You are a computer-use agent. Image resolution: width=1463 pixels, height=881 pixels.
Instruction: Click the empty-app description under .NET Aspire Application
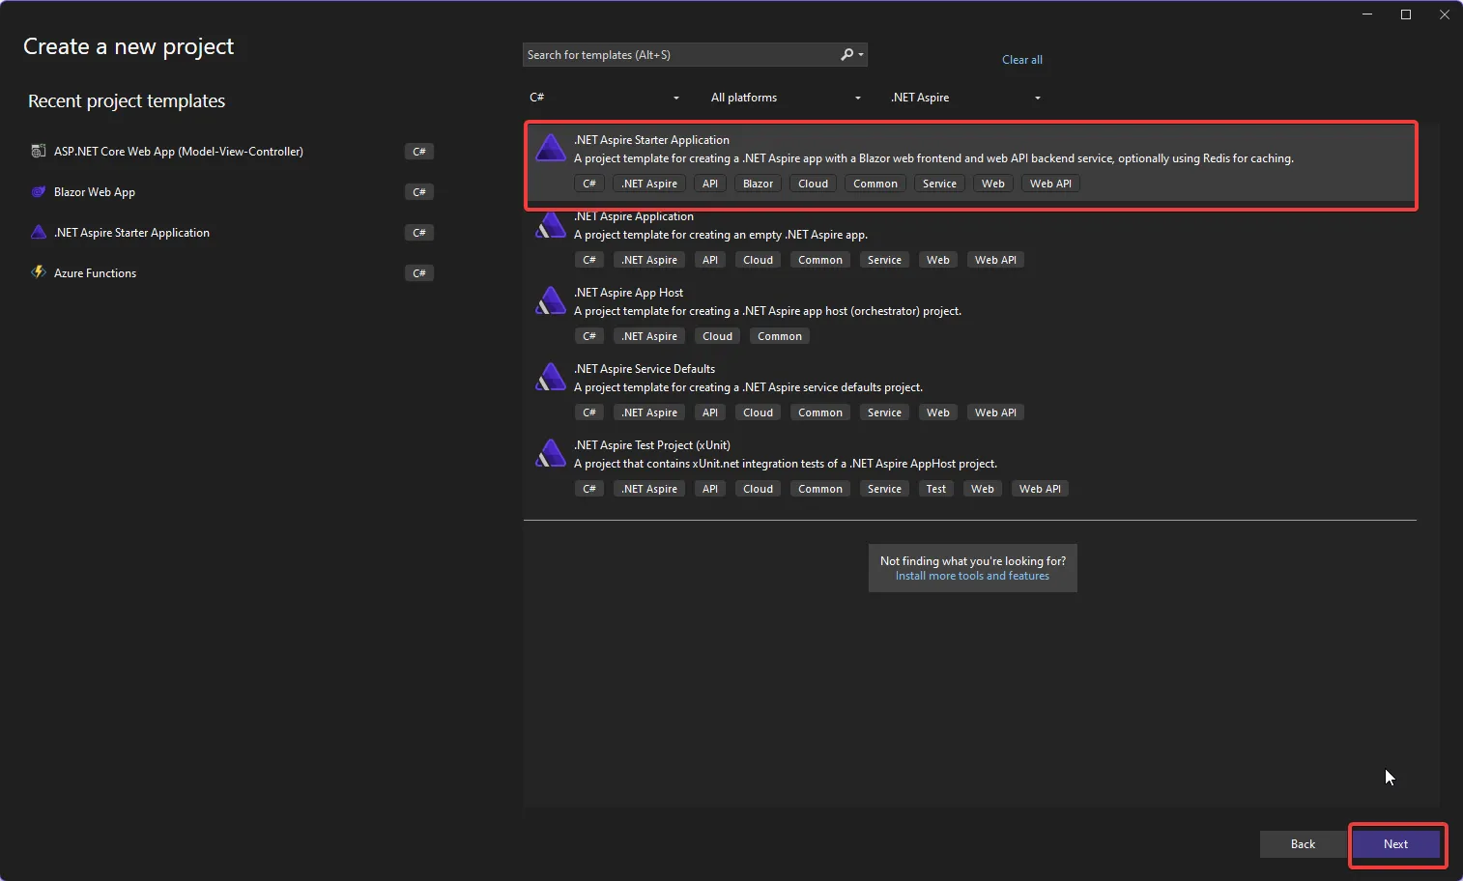721,235
